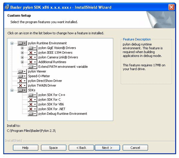Collapse the pylon Runtime Environment tree node

click(12, 43)
